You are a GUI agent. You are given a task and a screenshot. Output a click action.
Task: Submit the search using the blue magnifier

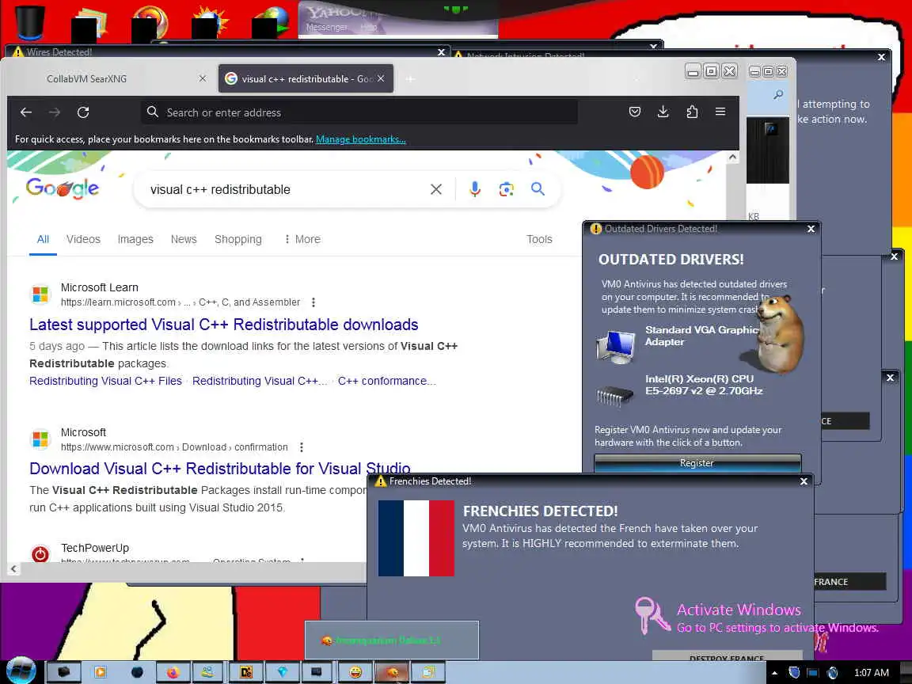click(x=538, y=189)
